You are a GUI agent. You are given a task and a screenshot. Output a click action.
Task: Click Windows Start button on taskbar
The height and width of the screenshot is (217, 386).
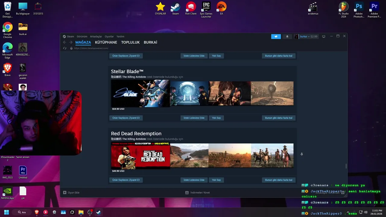tap(6, 212)
